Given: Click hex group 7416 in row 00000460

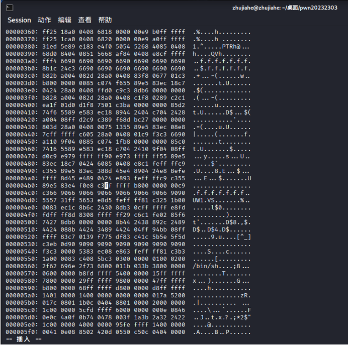Looking at the screenshot, I should coord(50,149).
